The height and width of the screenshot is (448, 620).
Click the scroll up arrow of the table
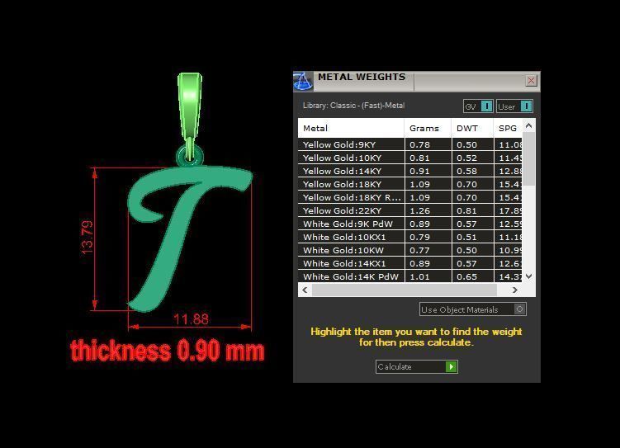click(528, 125)
